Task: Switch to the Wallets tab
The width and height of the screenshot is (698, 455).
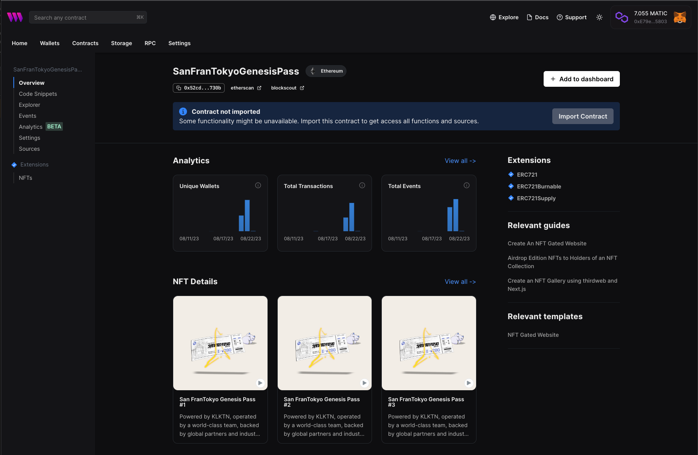Action: tap(50, 43)
